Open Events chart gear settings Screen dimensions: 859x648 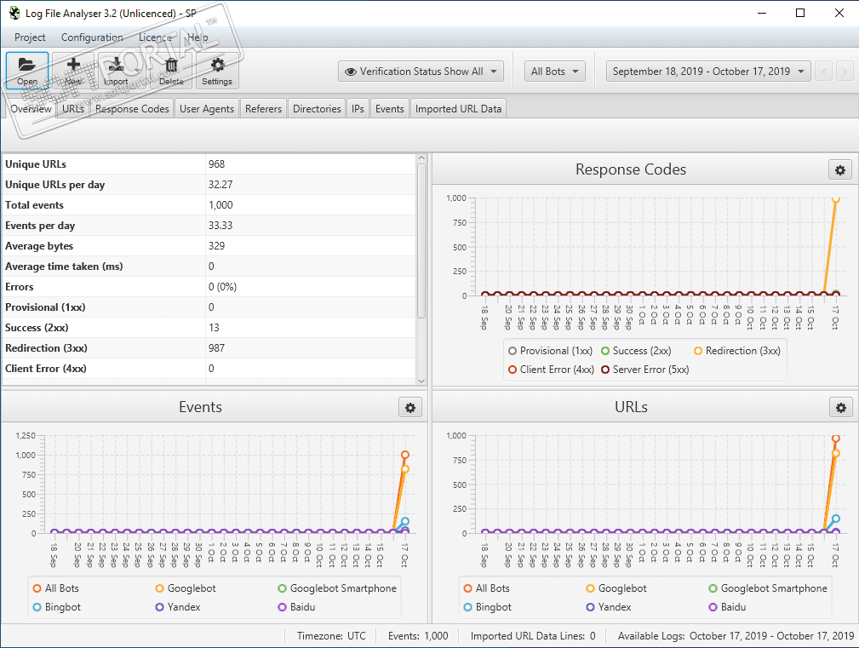coord(409,408)
